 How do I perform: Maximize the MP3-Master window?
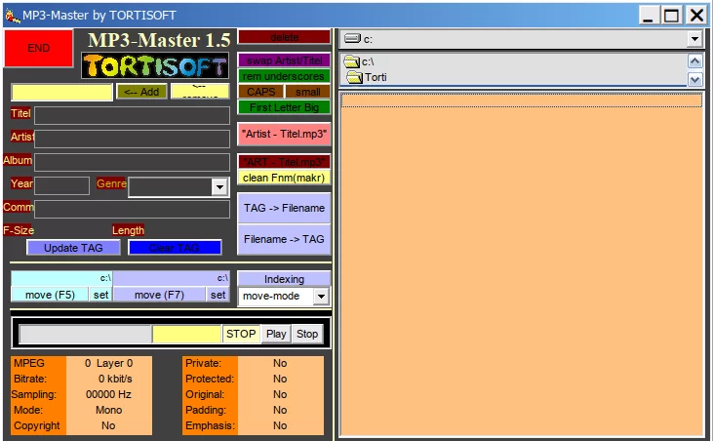(671, 16)
